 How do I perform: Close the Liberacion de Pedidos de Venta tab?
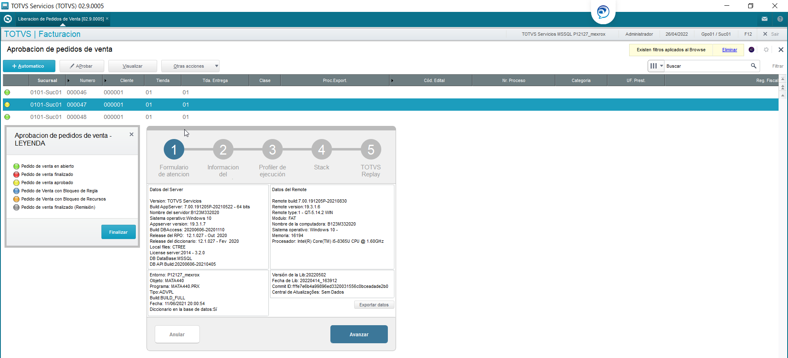click(107, 18)
